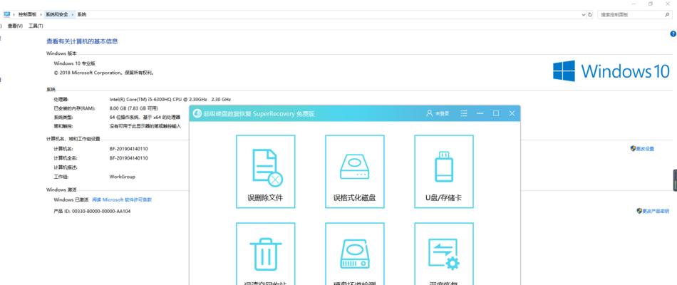Go to 控制面板 in the breadcrumb

(x=29, y=15)
